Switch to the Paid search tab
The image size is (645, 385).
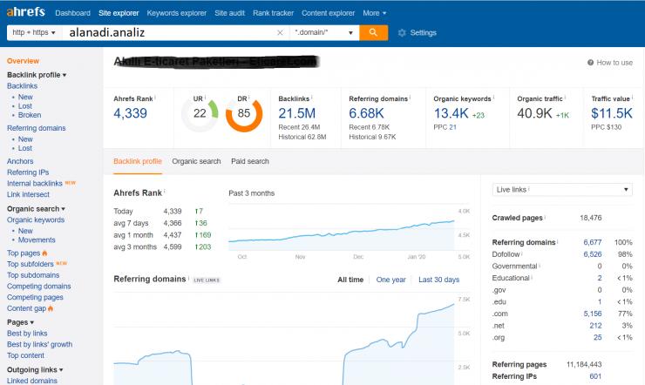[250, 161]
